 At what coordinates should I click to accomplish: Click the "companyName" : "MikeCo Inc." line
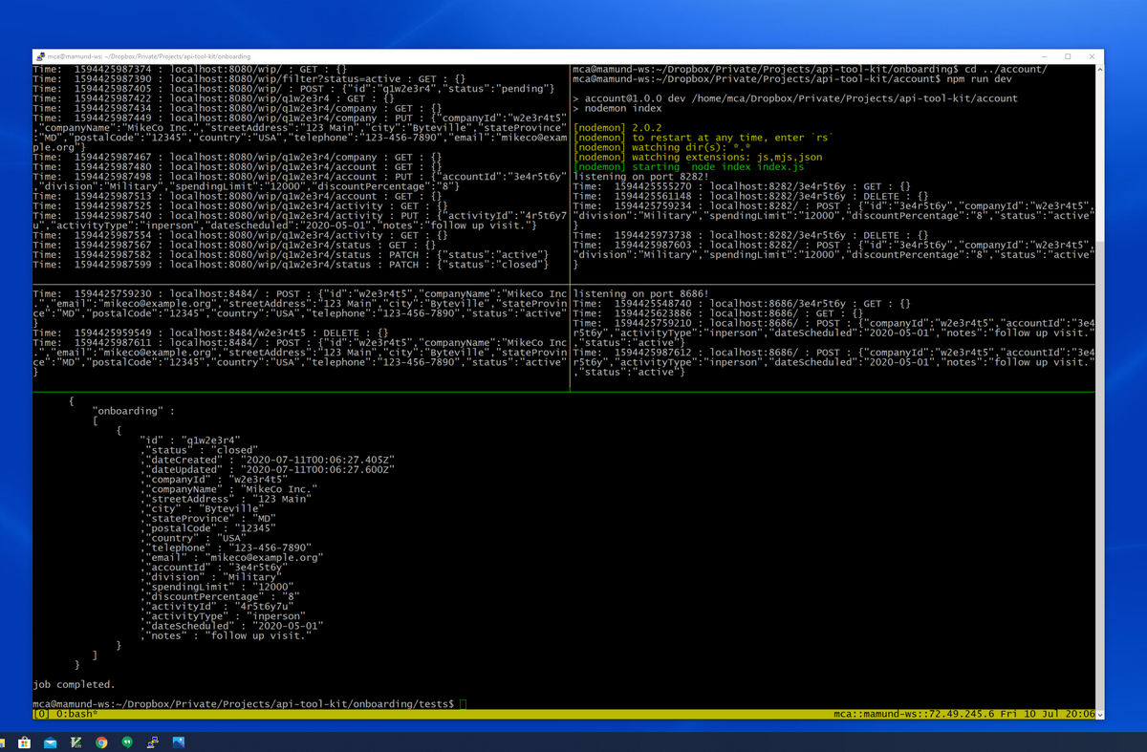pyautogui.click(x=227, y=488)
